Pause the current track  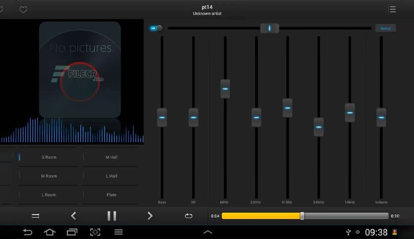(112, 216)
